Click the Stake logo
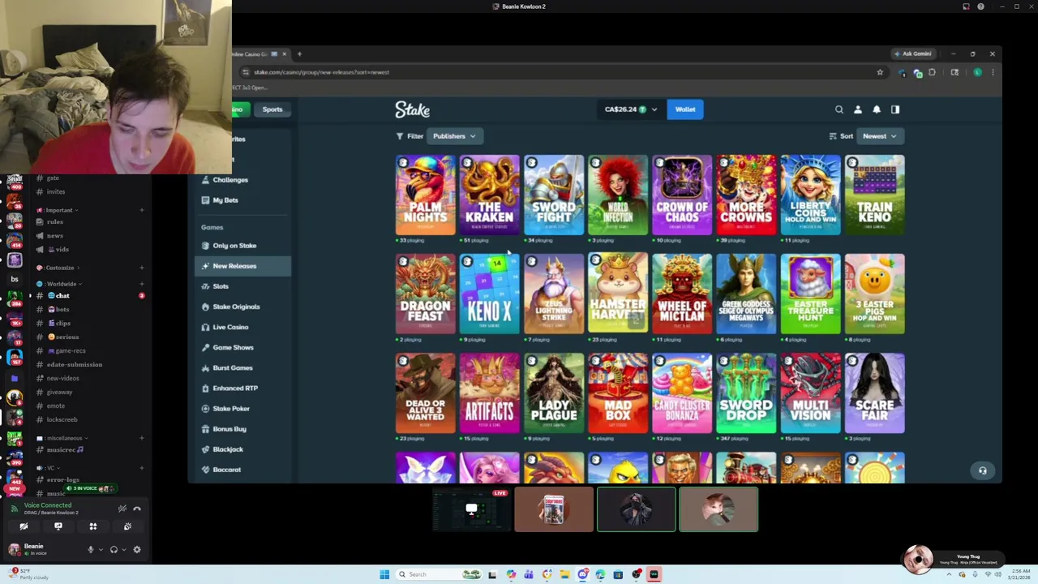Viewport: 1038px width, 584px height. pyautogui.click(x=412, y=109)
